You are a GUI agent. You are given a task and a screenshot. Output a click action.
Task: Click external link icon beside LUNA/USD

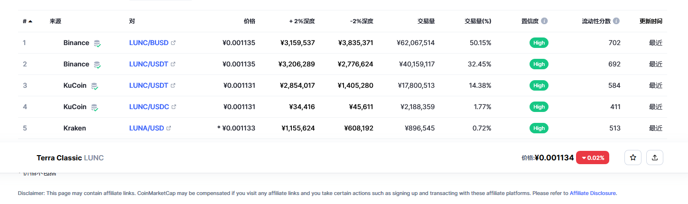[x=168, y=128]
